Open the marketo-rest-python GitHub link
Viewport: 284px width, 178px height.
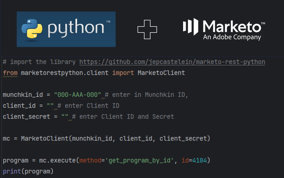coord(172,62)
